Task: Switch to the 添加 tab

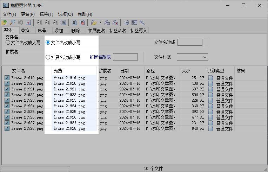Action: [x=61, y=31]
